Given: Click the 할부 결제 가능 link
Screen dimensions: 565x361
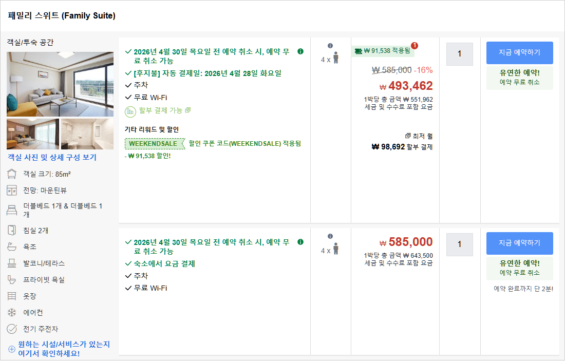Looking at the screenshot, I should click(161, 110).
